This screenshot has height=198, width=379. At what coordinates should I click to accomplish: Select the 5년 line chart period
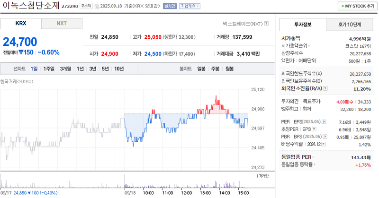coord(105,69)
